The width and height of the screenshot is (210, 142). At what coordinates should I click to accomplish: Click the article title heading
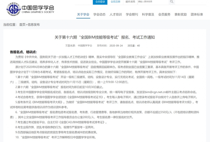pyautogui.click(x=105, y=37)
